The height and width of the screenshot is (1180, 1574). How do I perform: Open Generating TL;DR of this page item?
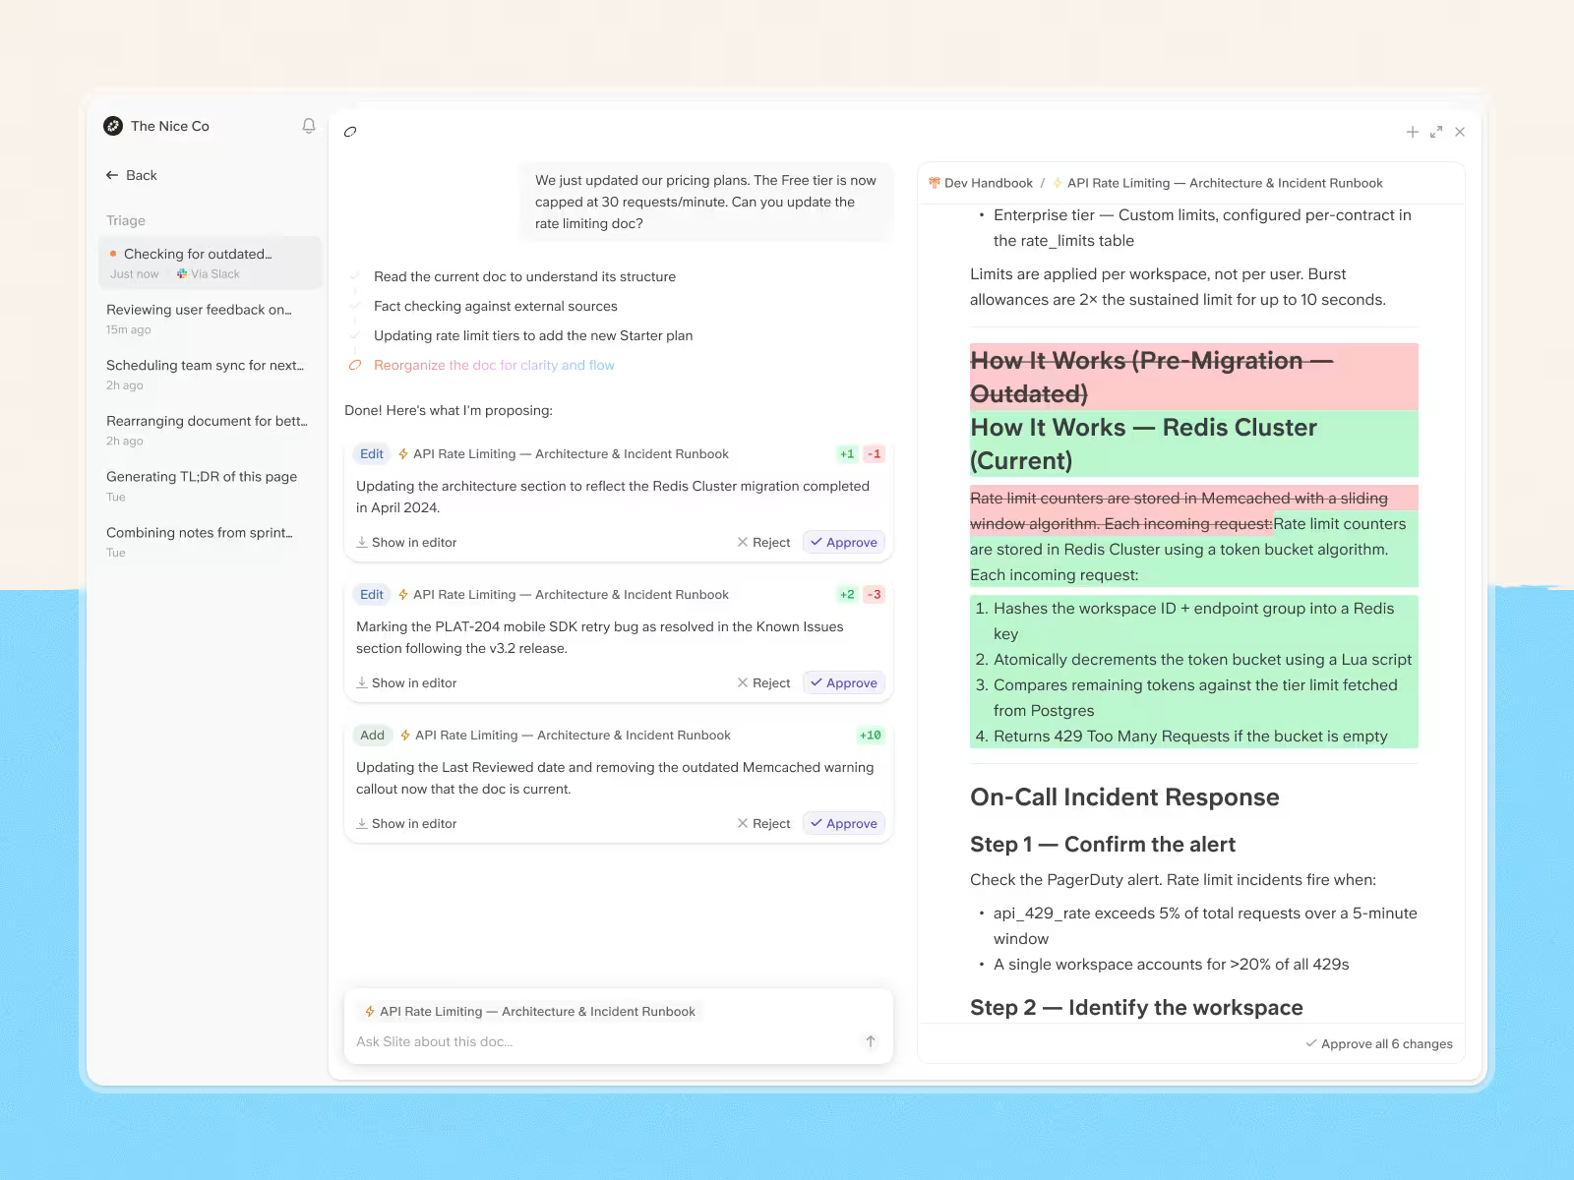[210, 486]
